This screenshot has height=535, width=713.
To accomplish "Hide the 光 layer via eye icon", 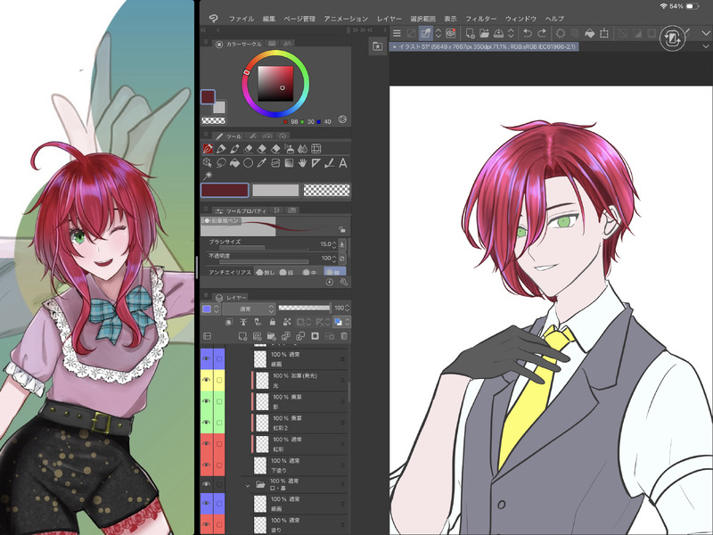I will [x=207, y=380].
